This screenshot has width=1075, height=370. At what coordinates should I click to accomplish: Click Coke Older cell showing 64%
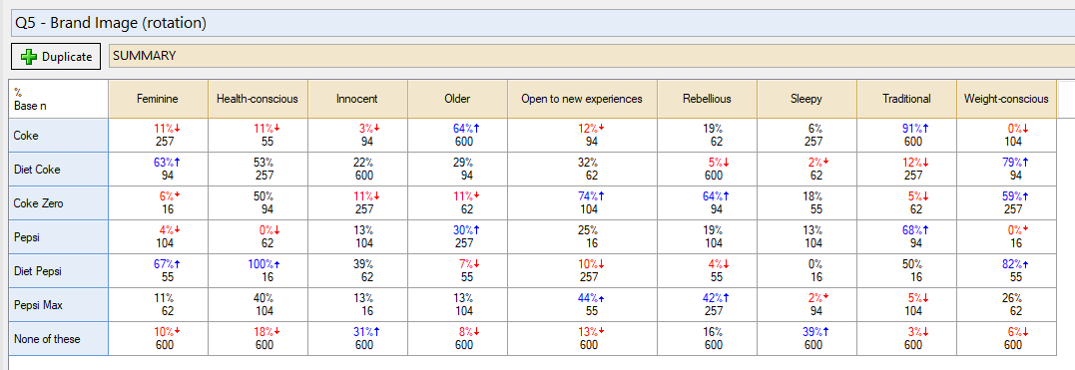[457, 135]
